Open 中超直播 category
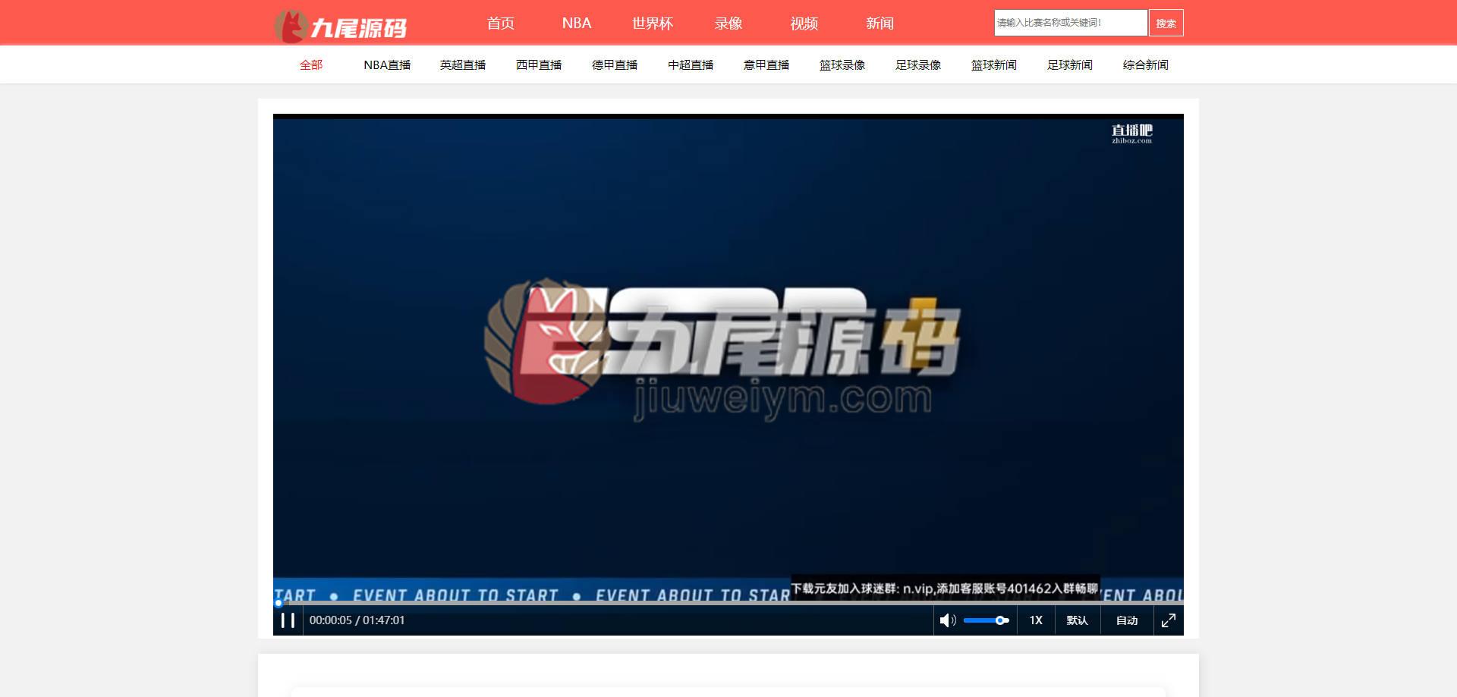This screenshot has height=697, width=1457. [691, 65]
